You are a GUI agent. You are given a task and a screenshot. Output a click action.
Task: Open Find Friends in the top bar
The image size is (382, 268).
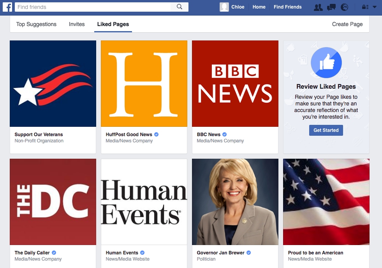[x=287, y=7]
